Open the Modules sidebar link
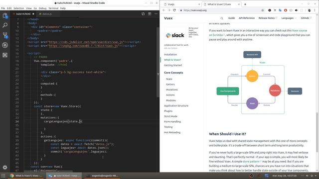This screenshot has height=179, width=319. [171, 100]
